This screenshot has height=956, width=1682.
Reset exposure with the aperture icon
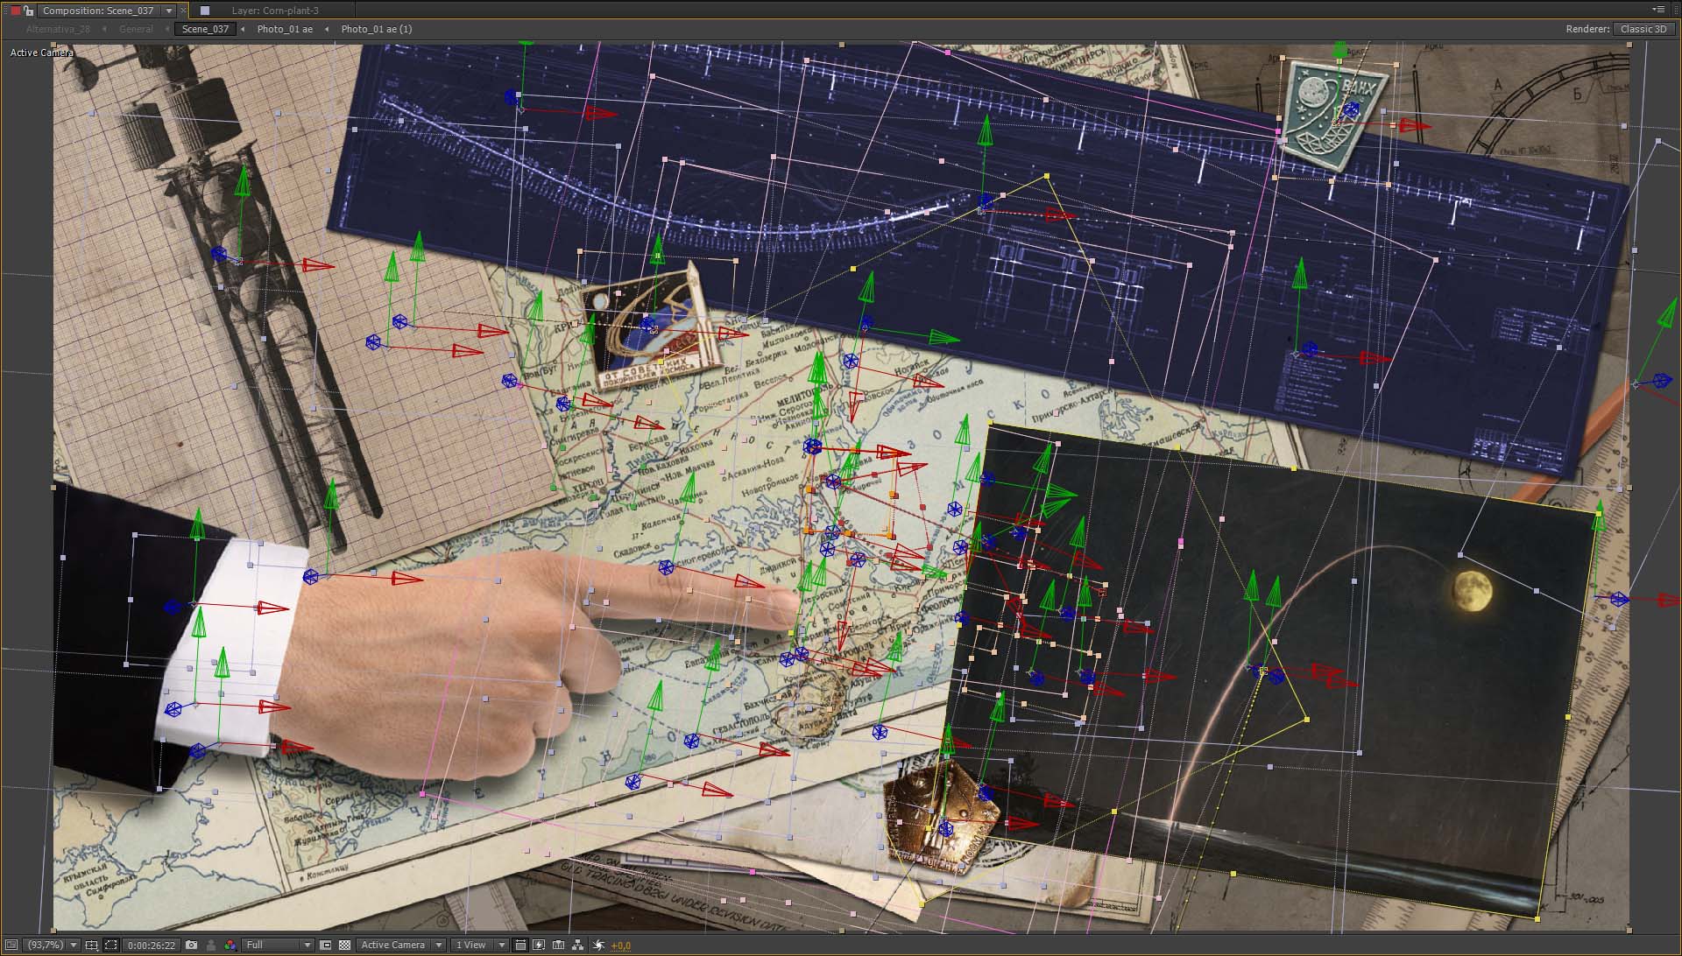click(598, 945)
